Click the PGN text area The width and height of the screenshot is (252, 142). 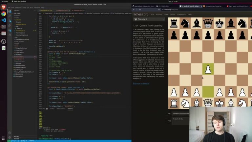181,121
